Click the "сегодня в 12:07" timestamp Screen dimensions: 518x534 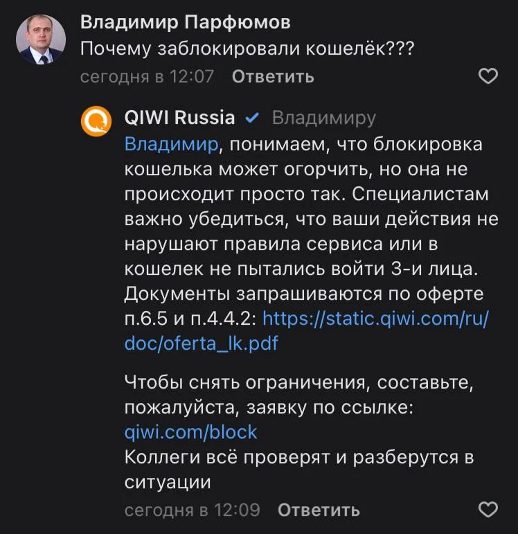tap(147, 76)
